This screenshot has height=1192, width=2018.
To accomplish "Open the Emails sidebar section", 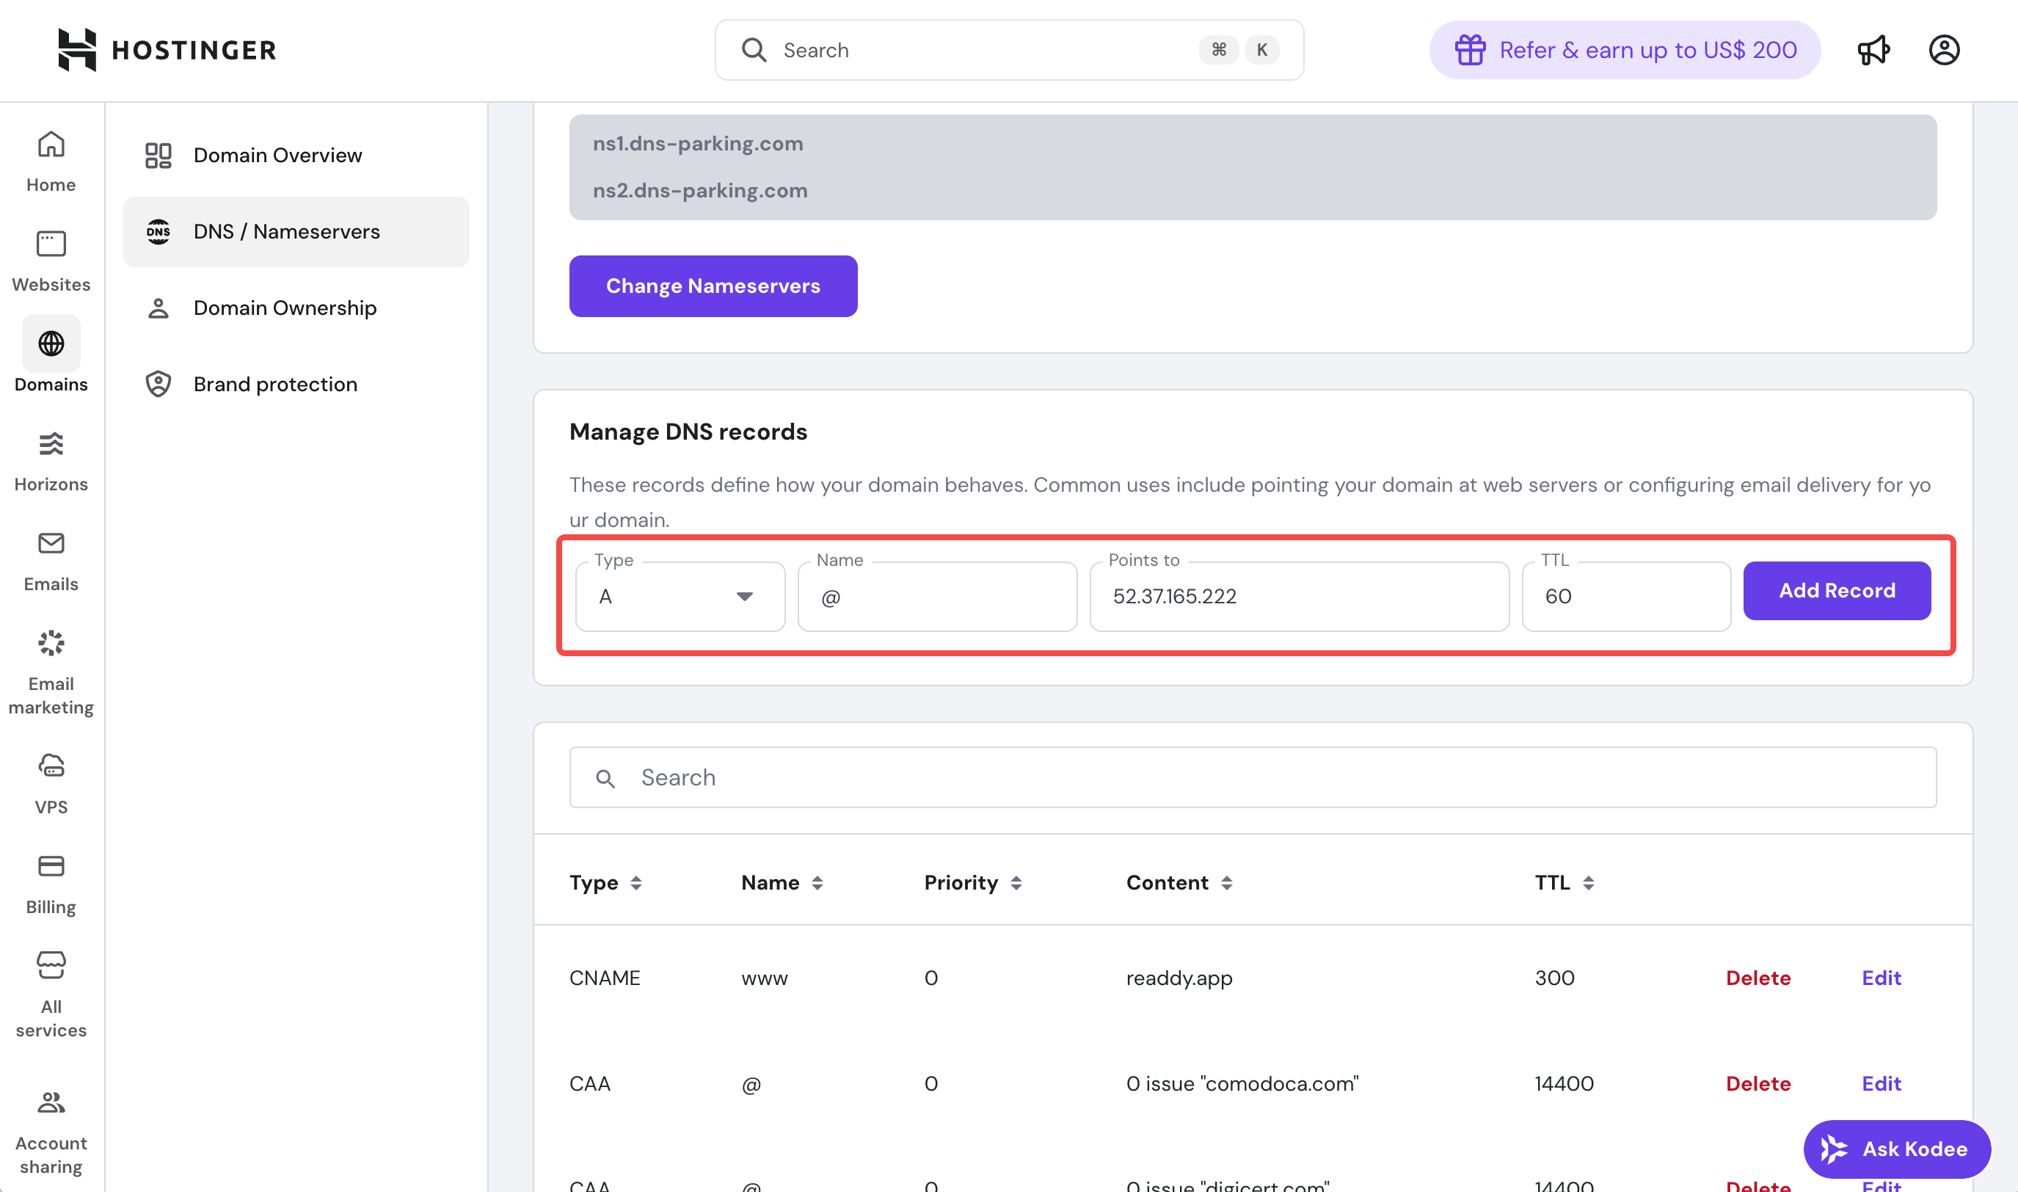I will [51, 561].
